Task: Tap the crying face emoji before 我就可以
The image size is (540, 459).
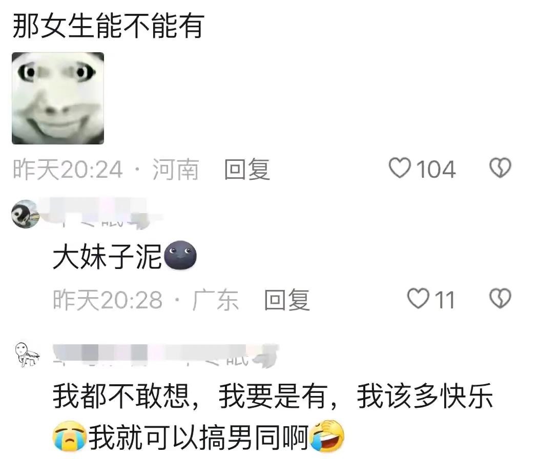Action: click(70, 435)
